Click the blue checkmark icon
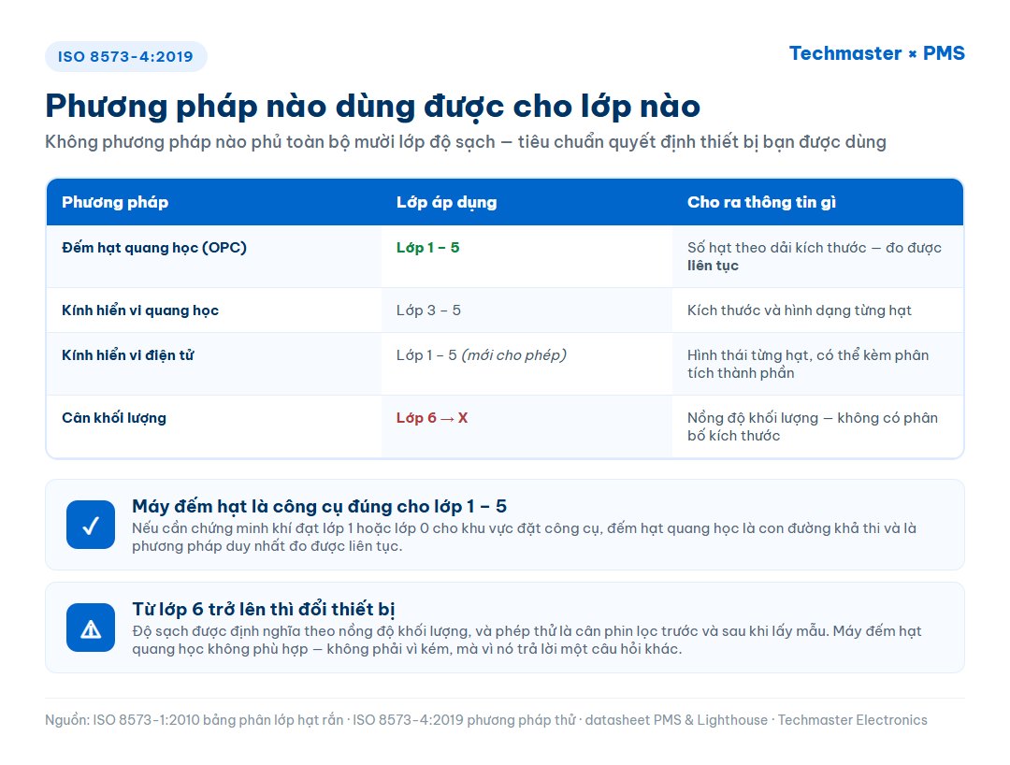The width and height of the screenshot is (1010, 765). tap(91, 525)
